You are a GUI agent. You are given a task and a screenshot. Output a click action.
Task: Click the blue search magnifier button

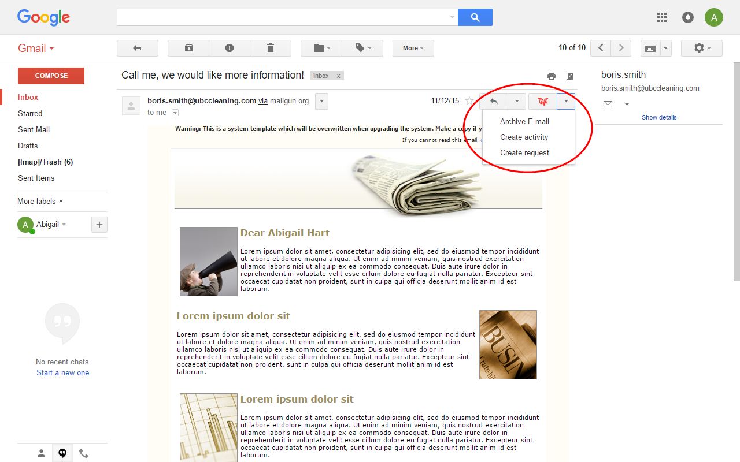pos(475,17)
